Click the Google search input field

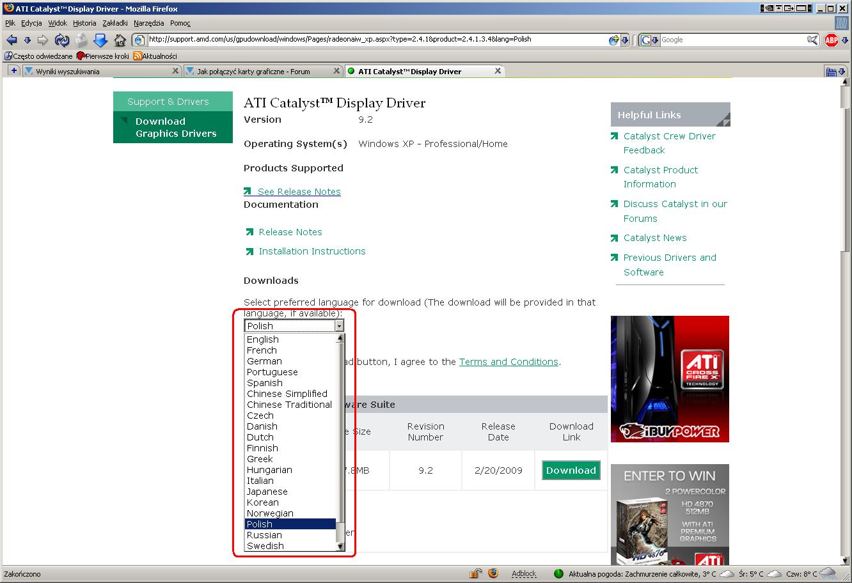click(x=732, y=40)
